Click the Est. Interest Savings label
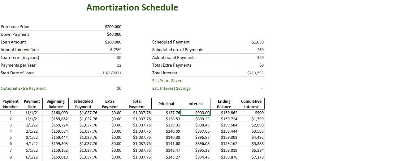This screenshot has width=415, height=161. coord(171,88)
